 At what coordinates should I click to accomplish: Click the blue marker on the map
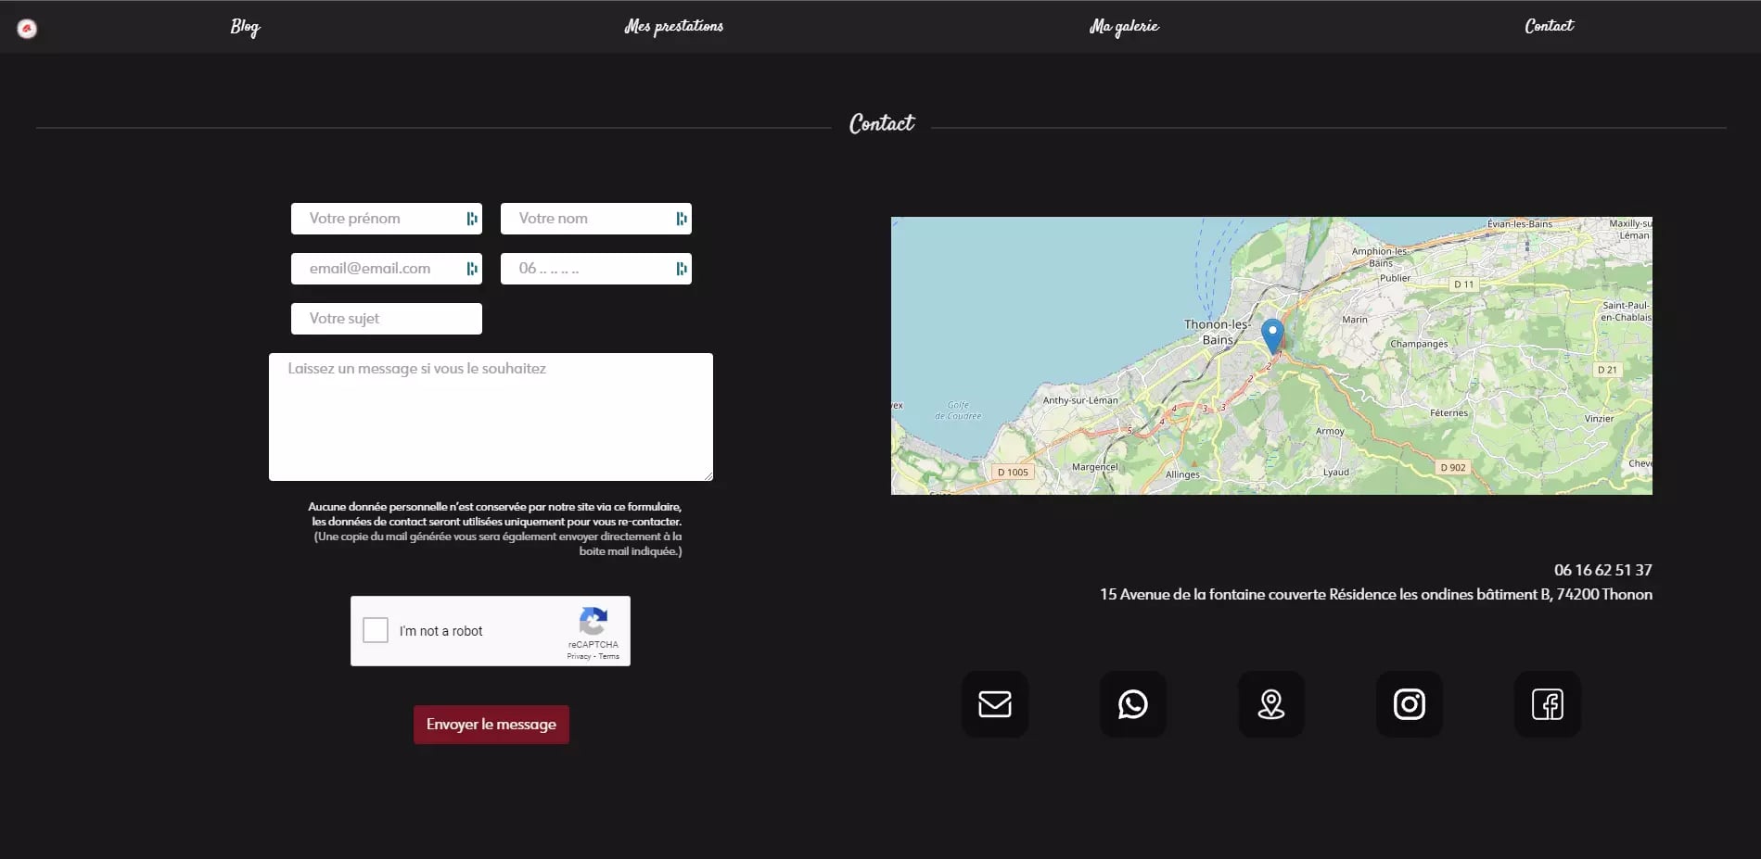tap(1272, 334)
